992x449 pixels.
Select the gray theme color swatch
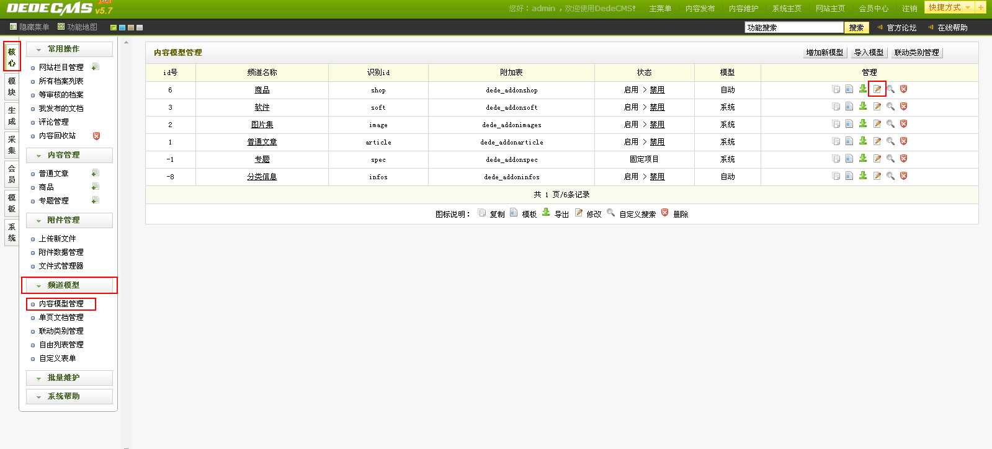tap(140, 27)
